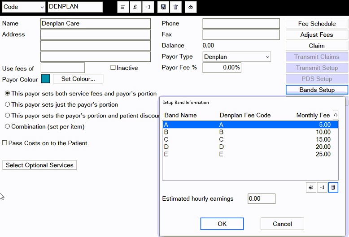Tick the Inactive checkbox
Viewport: 349px width, 237px height.
pos(113,68)
